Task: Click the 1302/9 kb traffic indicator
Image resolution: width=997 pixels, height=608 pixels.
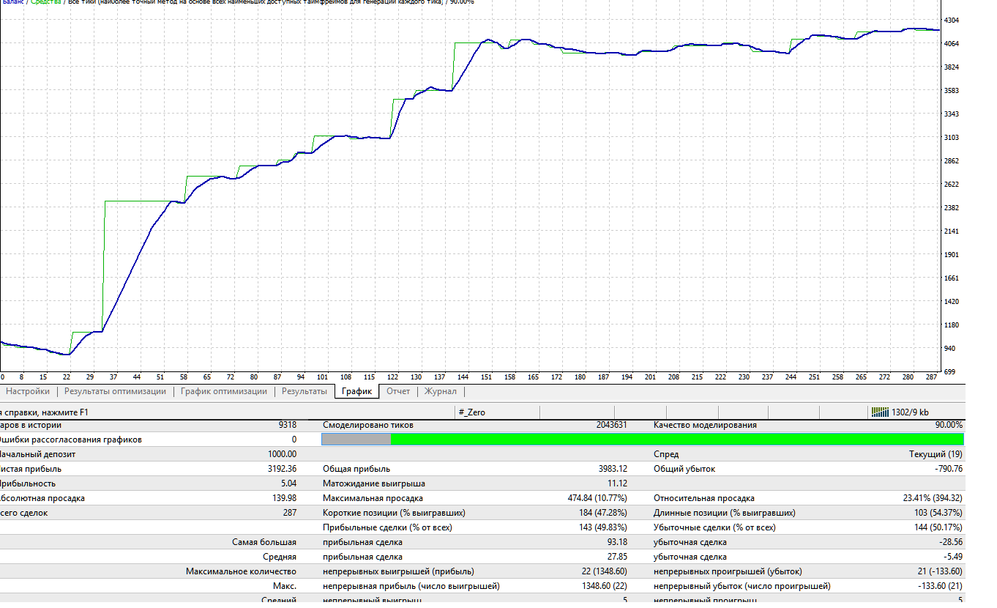Action: click(911, 412)
